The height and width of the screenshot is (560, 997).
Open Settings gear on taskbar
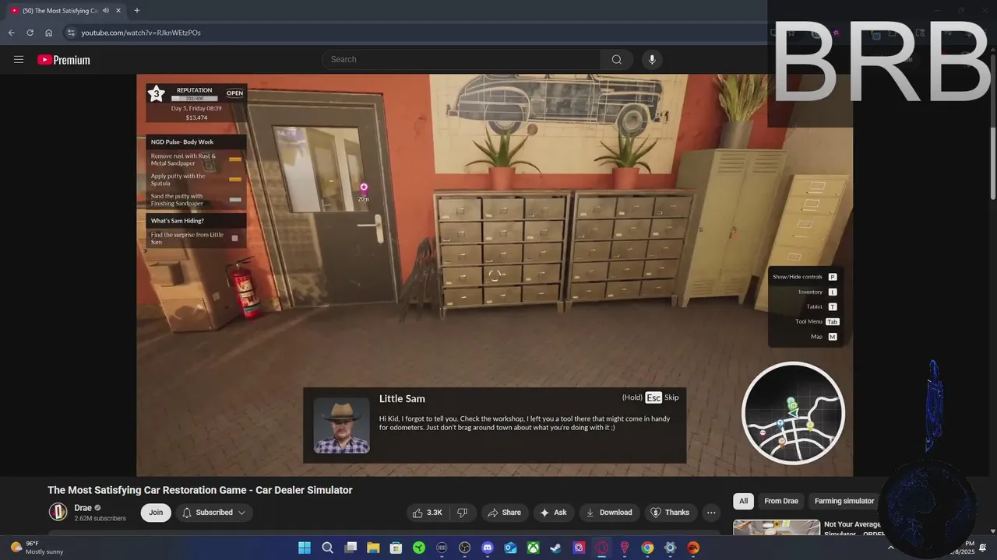[x=670, y=548]
